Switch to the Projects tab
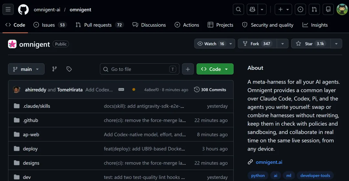 point(220,25)
